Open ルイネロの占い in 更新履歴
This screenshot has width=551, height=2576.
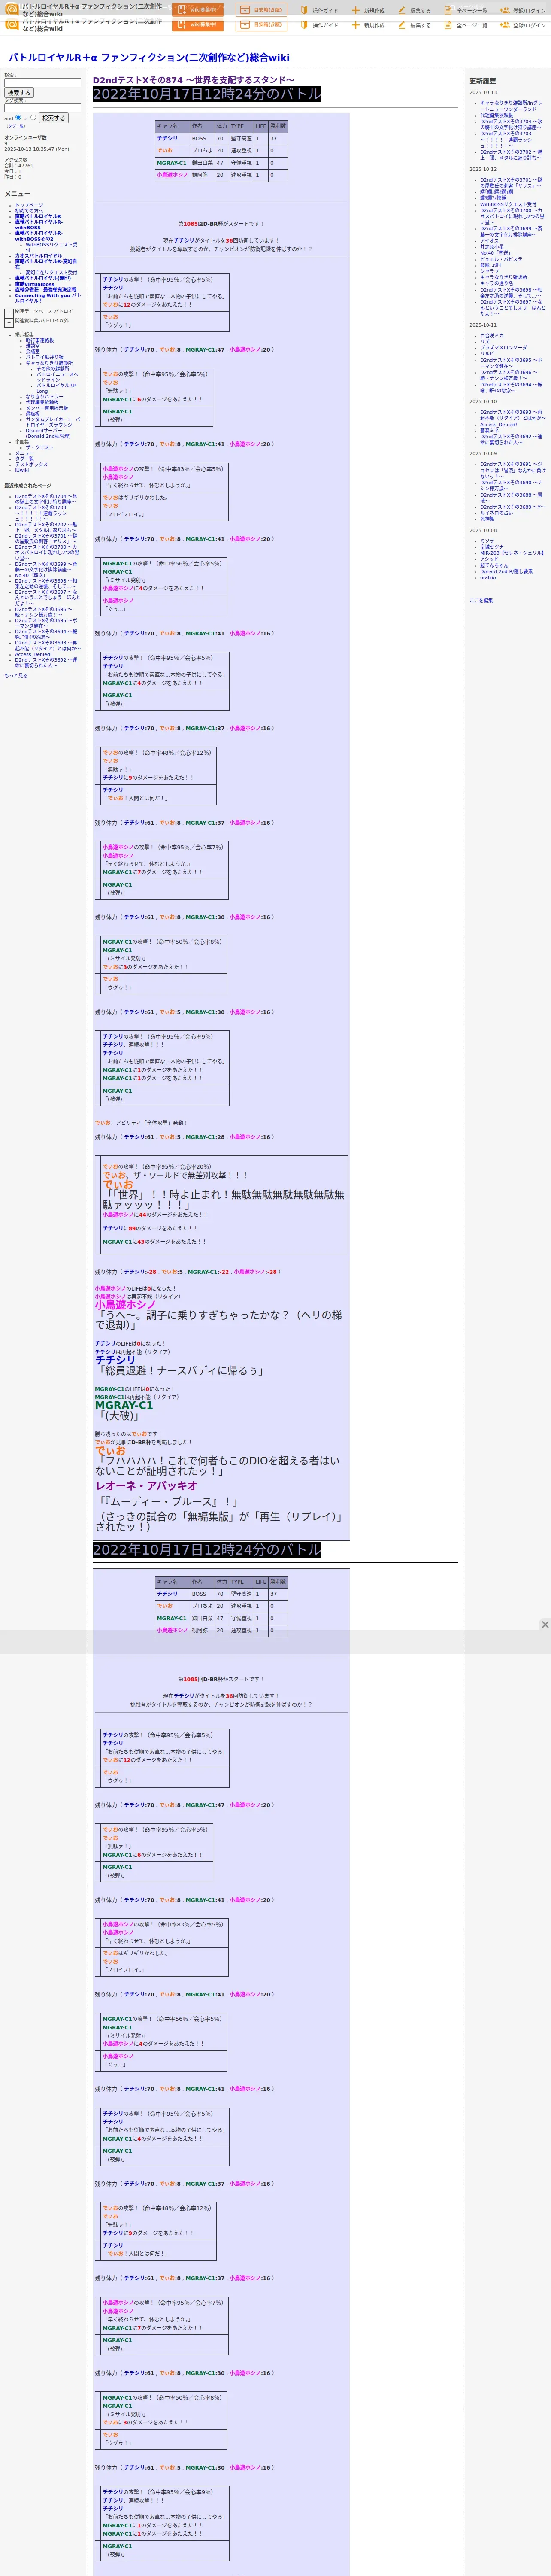[496, 513]
